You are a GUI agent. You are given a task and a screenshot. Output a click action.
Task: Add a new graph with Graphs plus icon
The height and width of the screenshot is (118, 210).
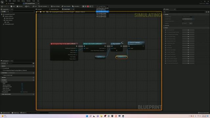[x=33, y=66]
